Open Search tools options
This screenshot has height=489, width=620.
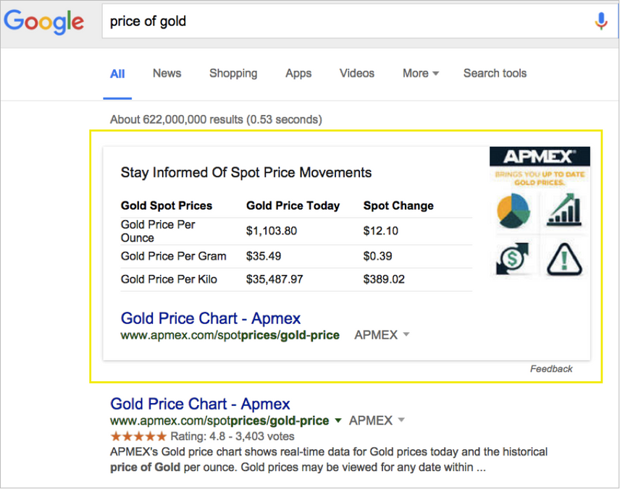(x=495, y=73)
